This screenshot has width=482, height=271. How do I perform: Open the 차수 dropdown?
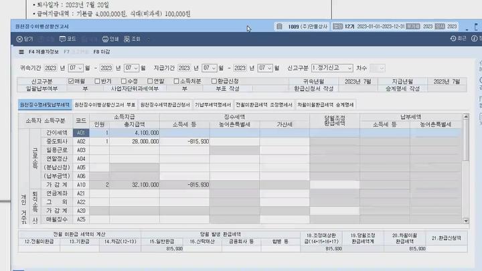pos(377,68)
